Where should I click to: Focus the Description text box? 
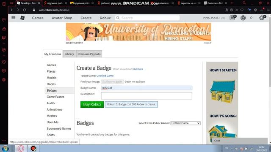147,96
